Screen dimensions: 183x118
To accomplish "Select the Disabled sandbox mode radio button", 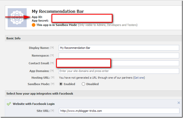I will (83, 84).
